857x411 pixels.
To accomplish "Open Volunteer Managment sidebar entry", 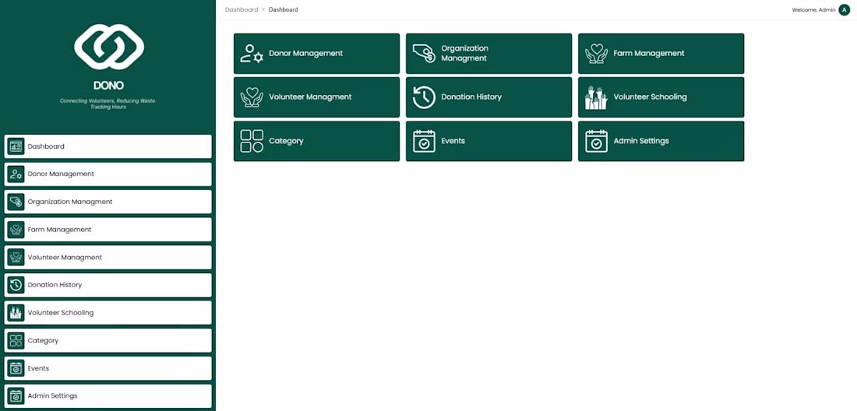I will point(108,257).
